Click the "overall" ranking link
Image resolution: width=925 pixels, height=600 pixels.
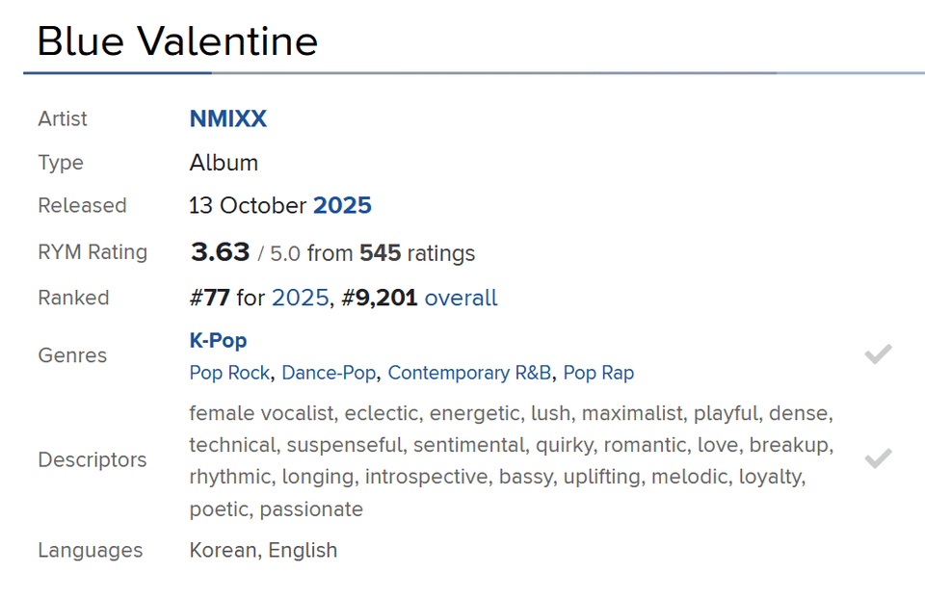(461, 299)
